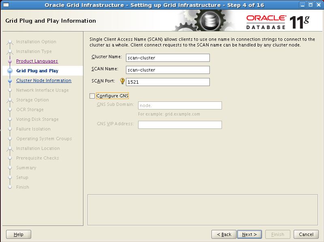
Task: Click the disabled Finish button
Action: 278,234
